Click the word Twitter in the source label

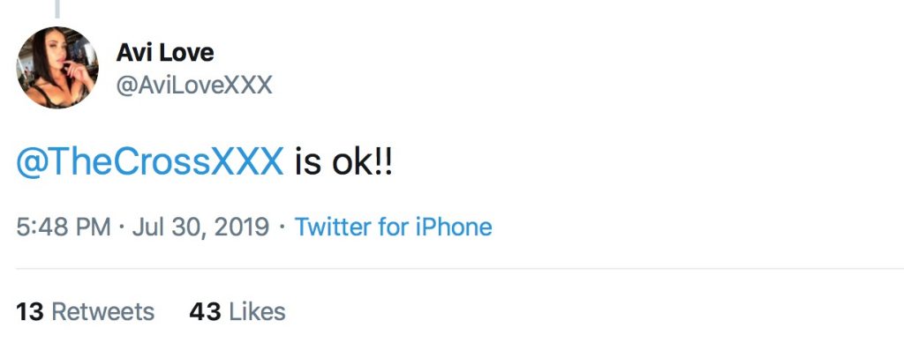(333, 227)
